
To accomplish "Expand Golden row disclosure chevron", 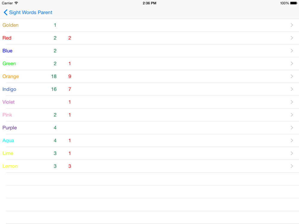I will pyautogui.click(x=292, y=25).
